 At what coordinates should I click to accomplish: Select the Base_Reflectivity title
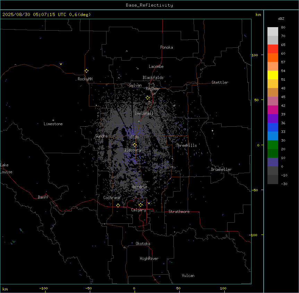(149, 5)
